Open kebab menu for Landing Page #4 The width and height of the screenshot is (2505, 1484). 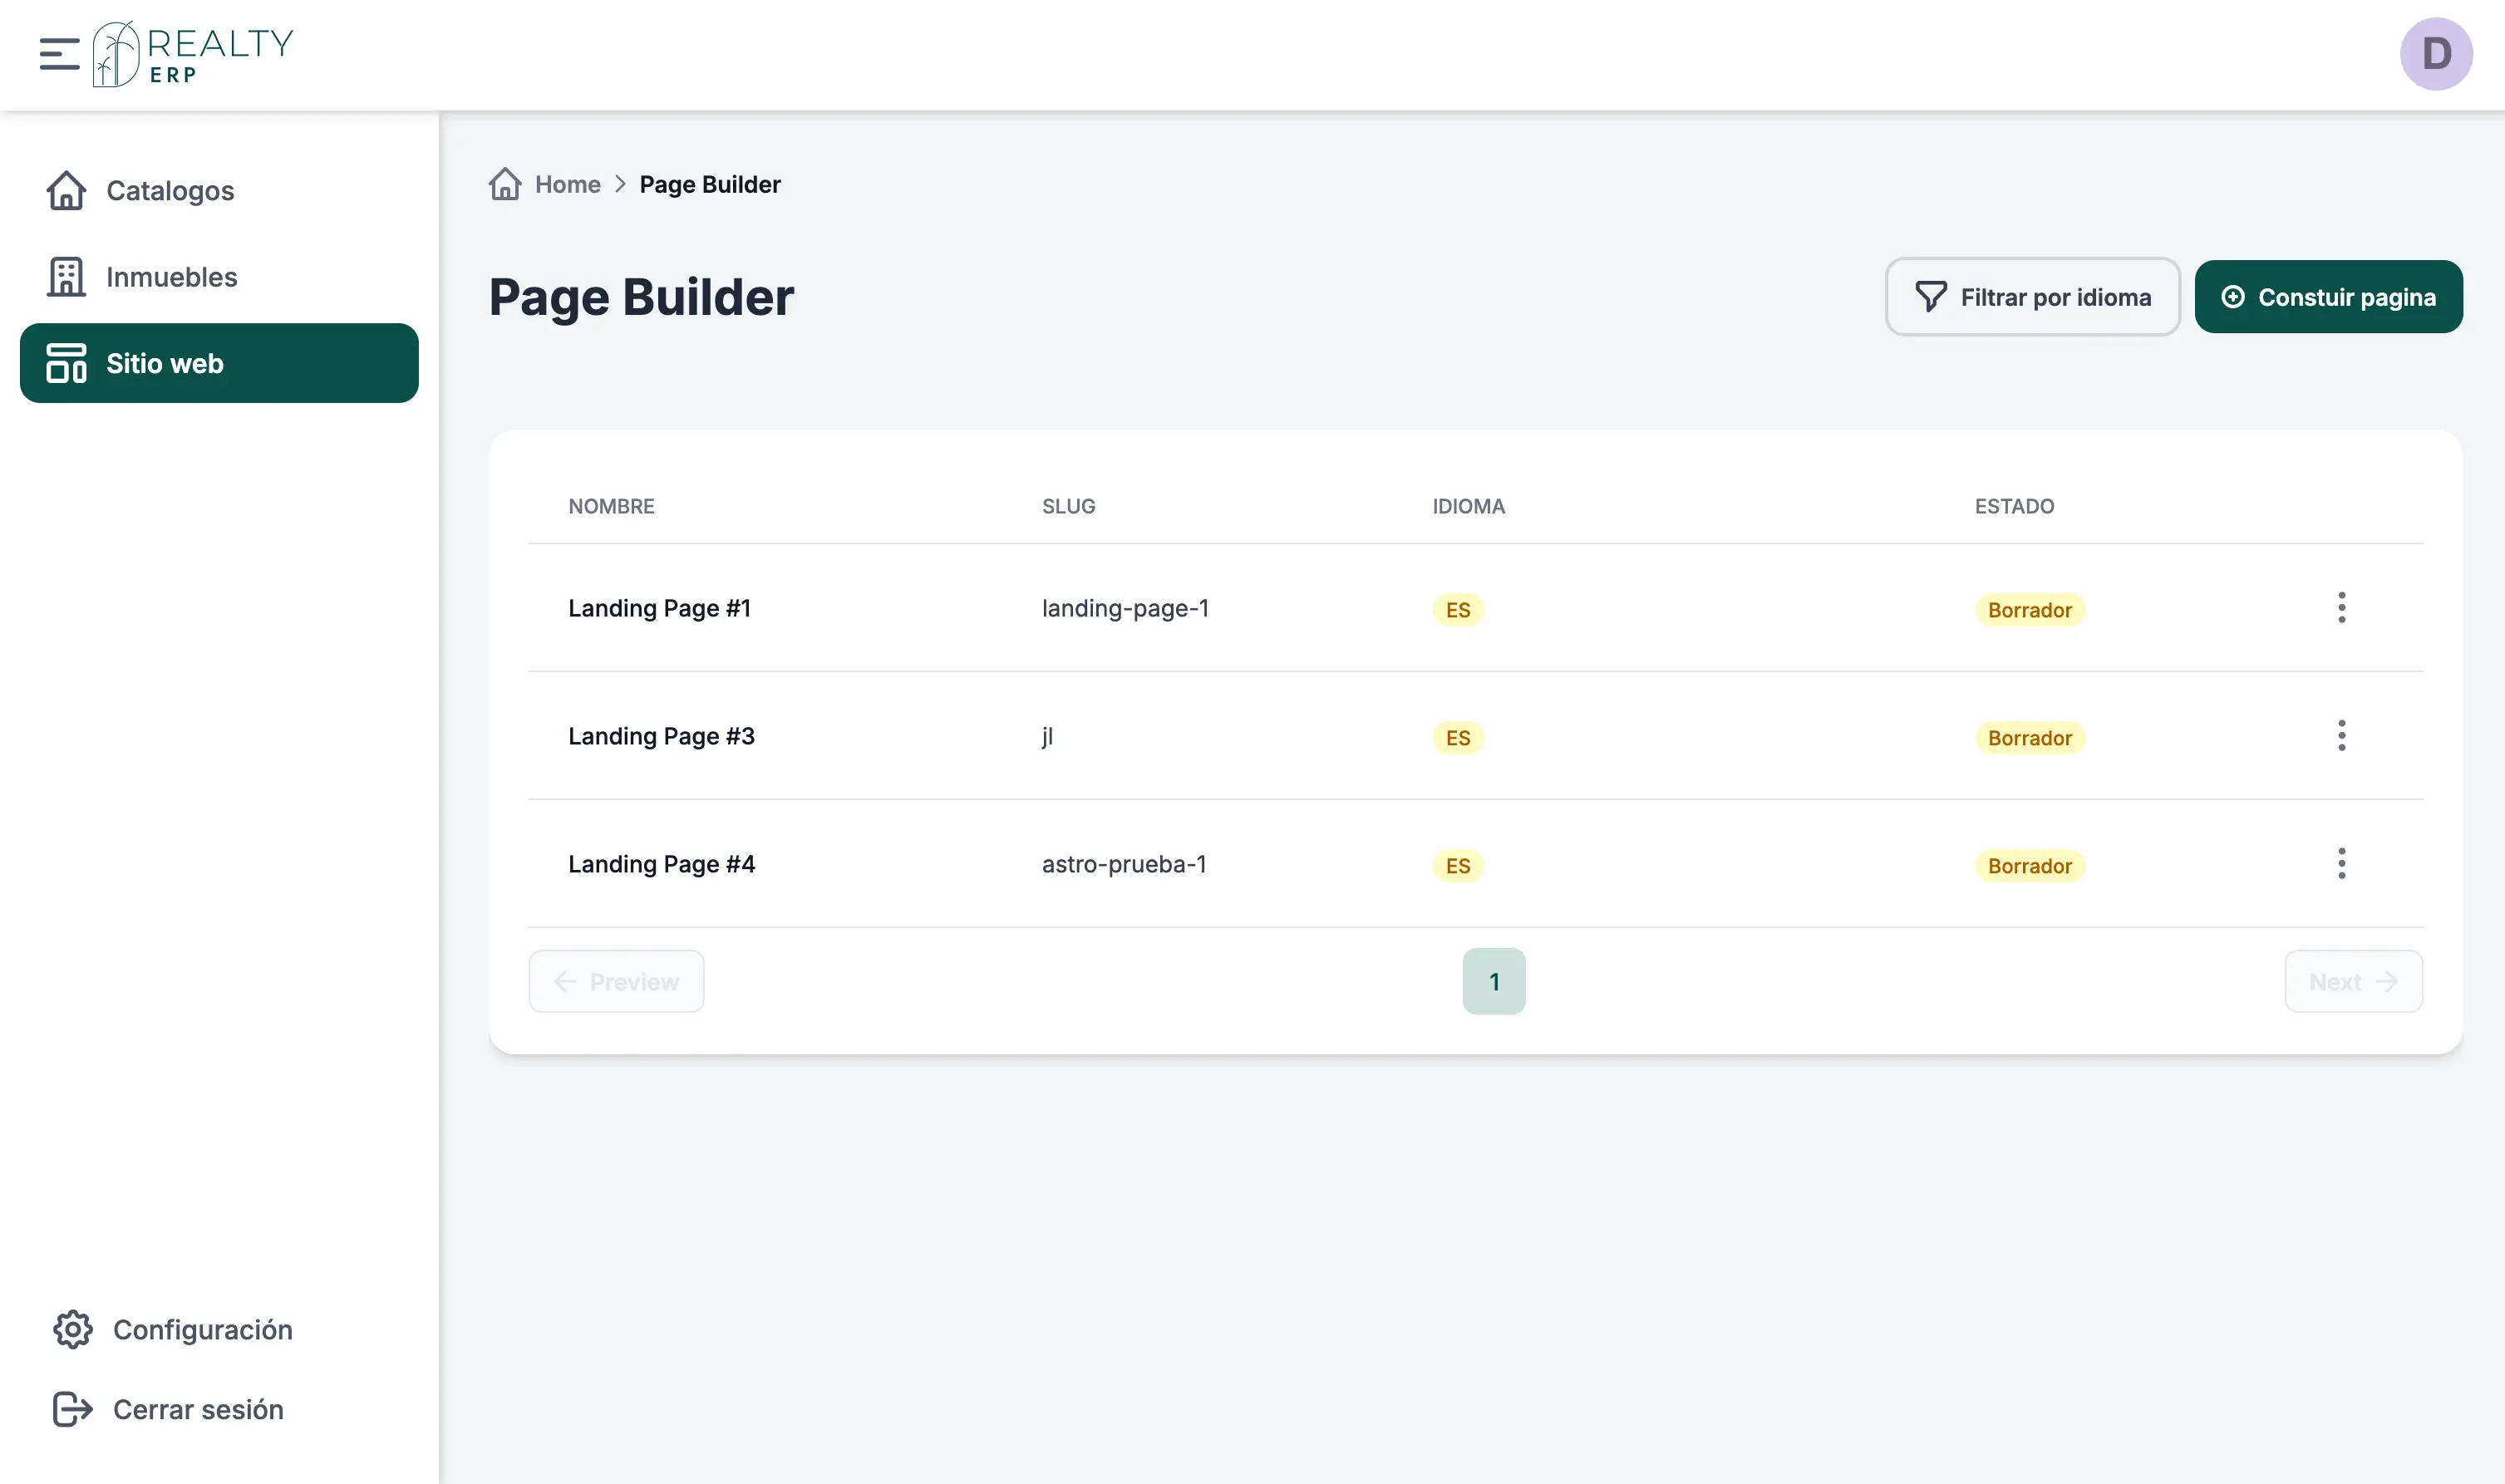2341,864
